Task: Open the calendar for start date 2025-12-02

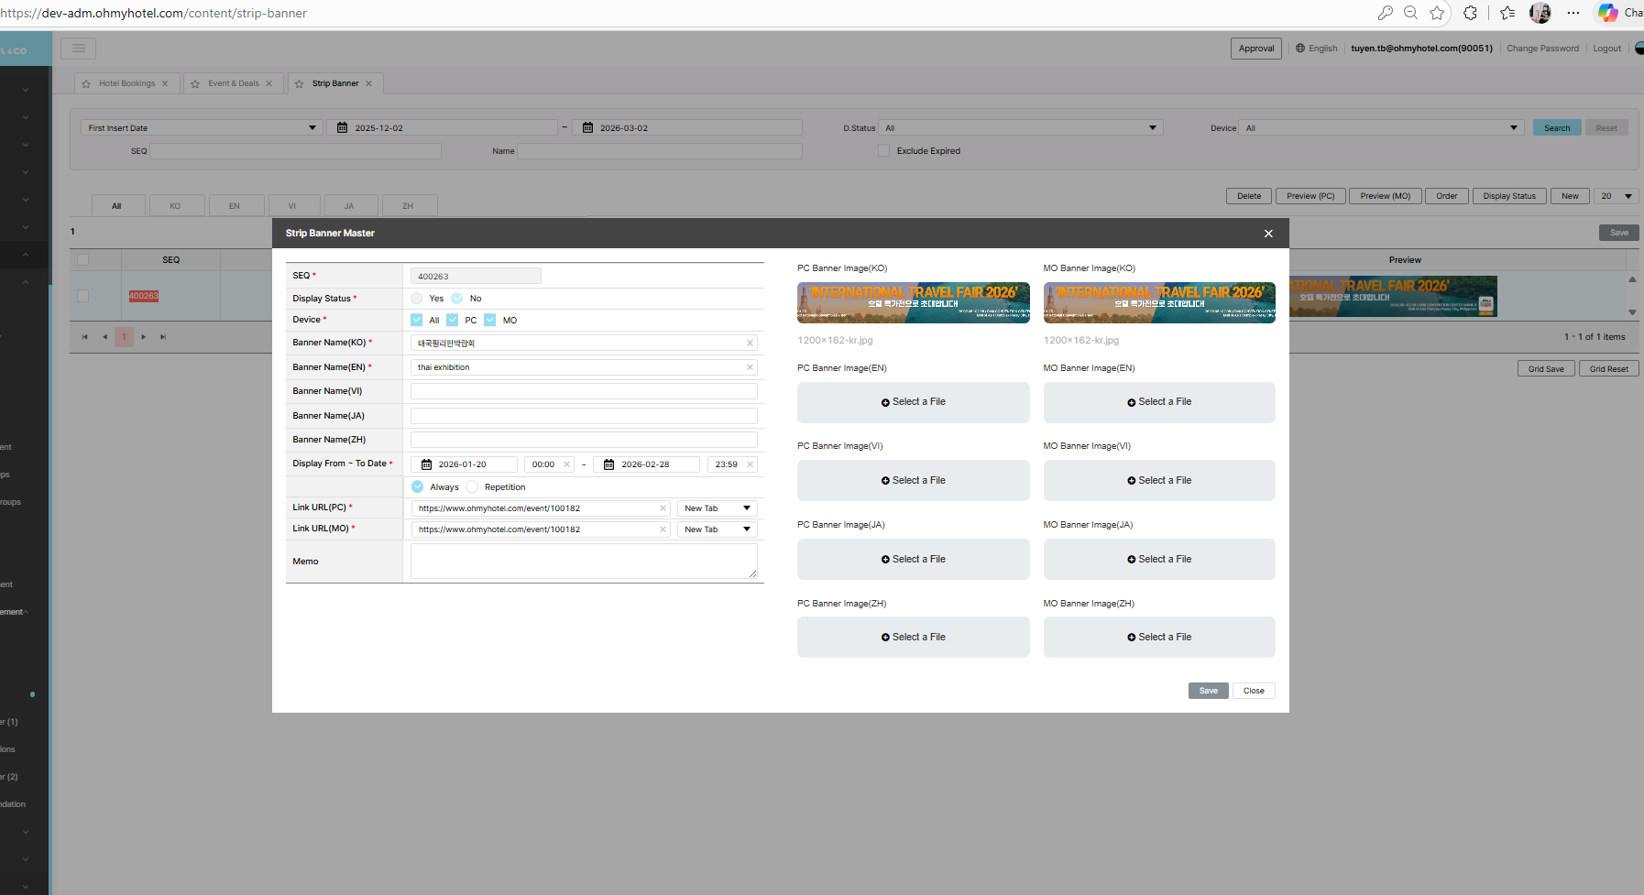Action: pyautogui.click(x=343, y=128)
